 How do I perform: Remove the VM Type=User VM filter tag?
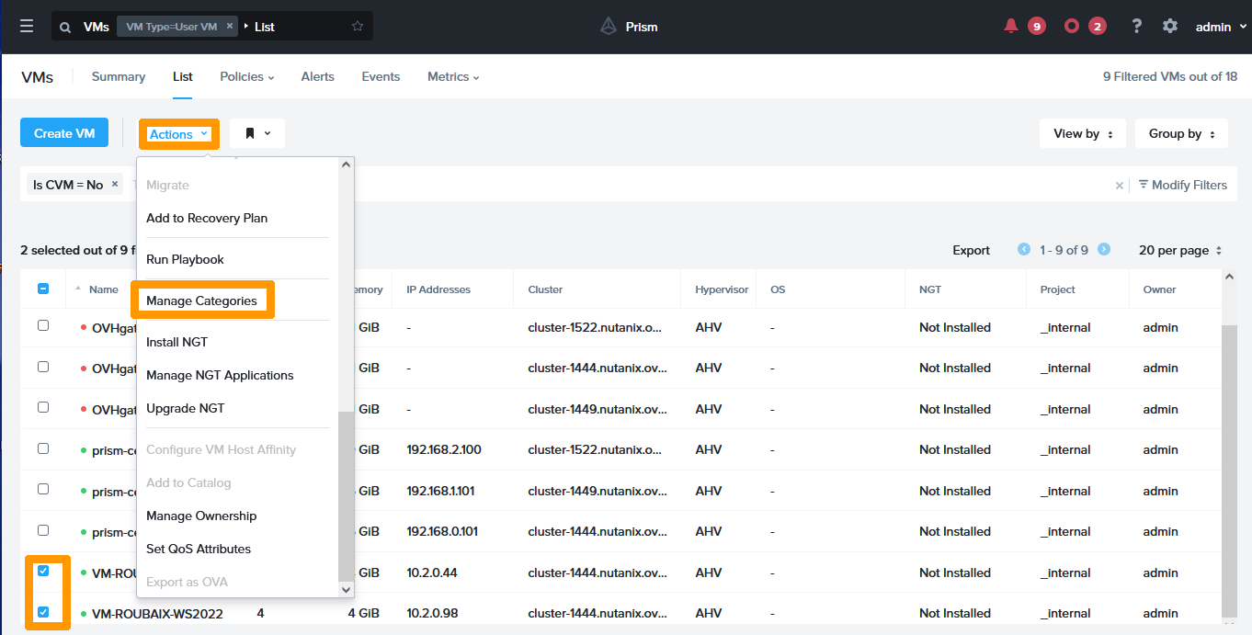tap(230, 27)
